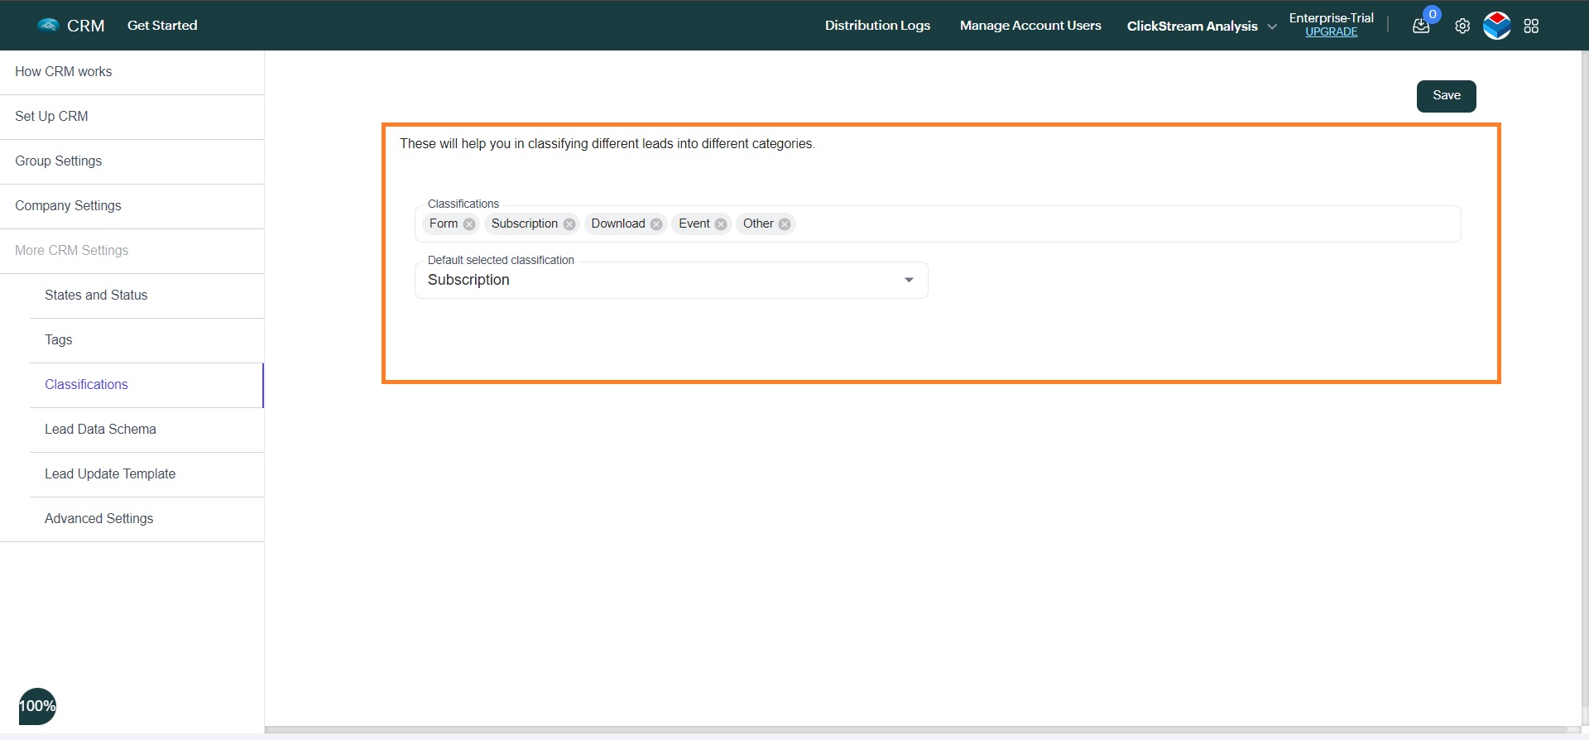Open Tags settings
This screenshot has height=740, width=1589.
click(x=146, y=340)
